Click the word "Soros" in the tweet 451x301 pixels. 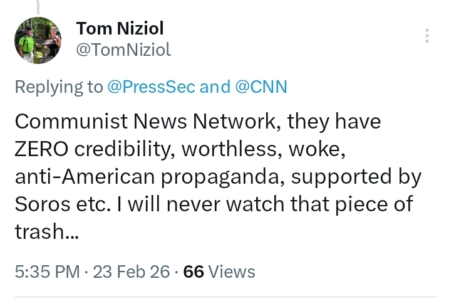41,205
